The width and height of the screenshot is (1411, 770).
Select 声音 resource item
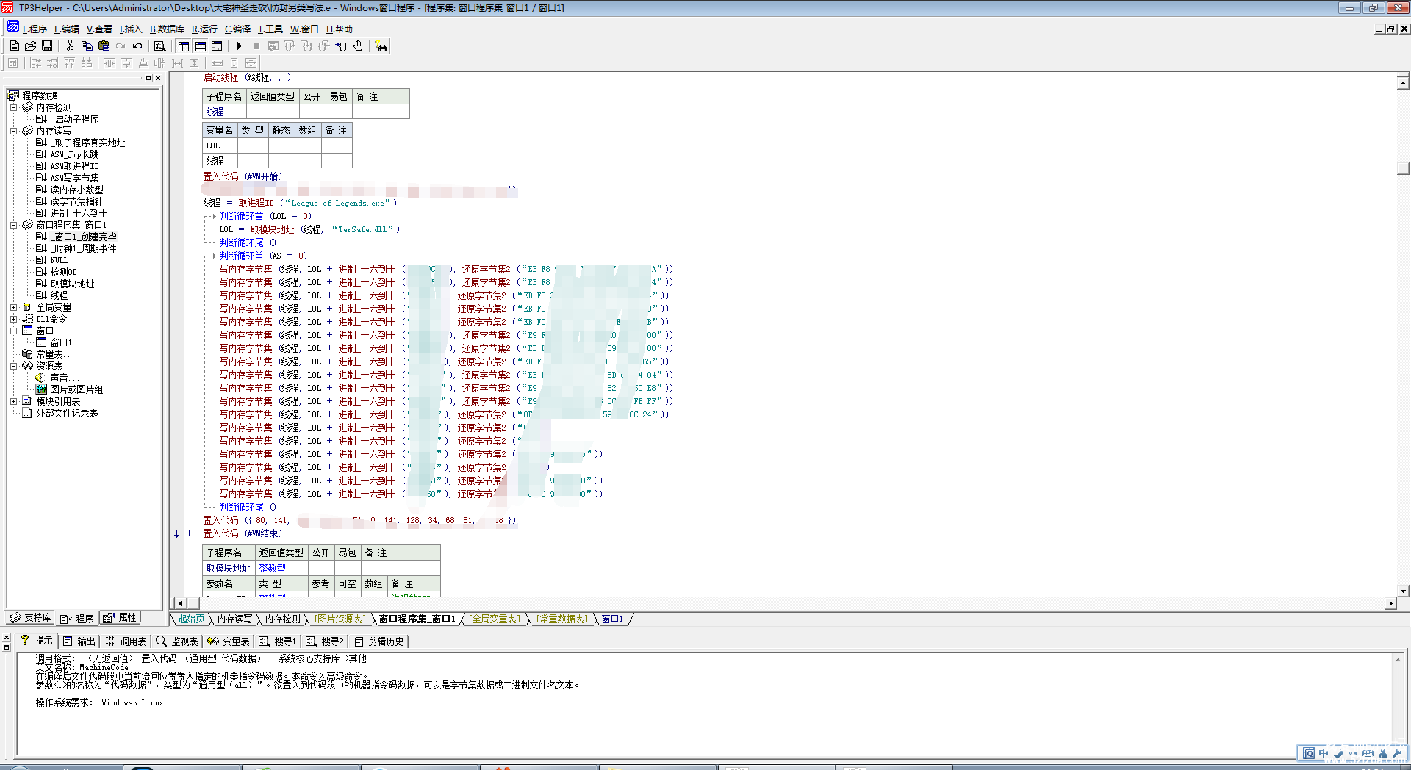pos(64,378)
